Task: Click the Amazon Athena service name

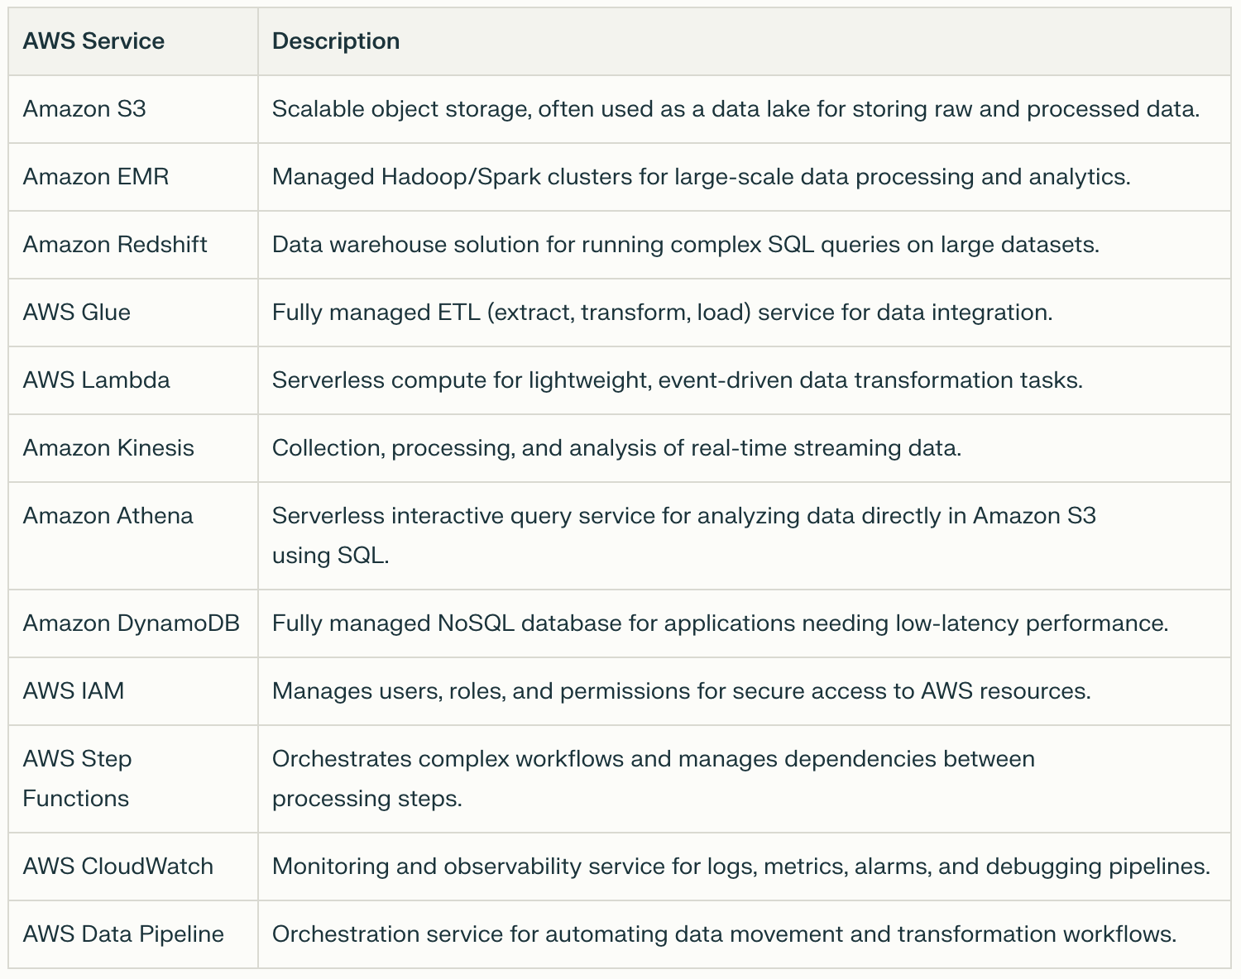Action: click(108, 516)
